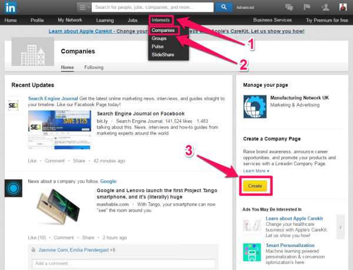Open the notifications flag icon

coord(307,7)
